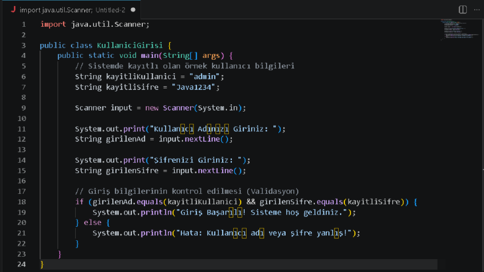Click "kayitliSifre" inside equals on line 18
The height and width of the screenshot is (272, 484).
(374, 202)
